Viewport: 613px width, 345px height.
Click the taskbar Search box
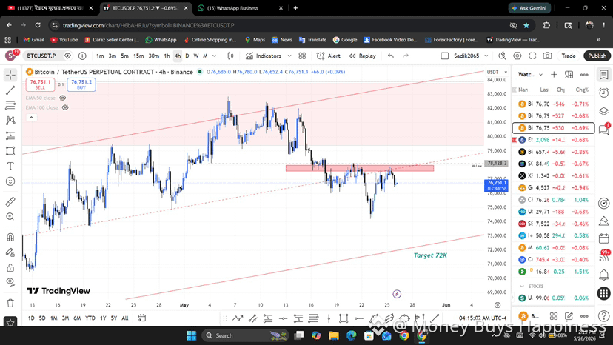246,335
